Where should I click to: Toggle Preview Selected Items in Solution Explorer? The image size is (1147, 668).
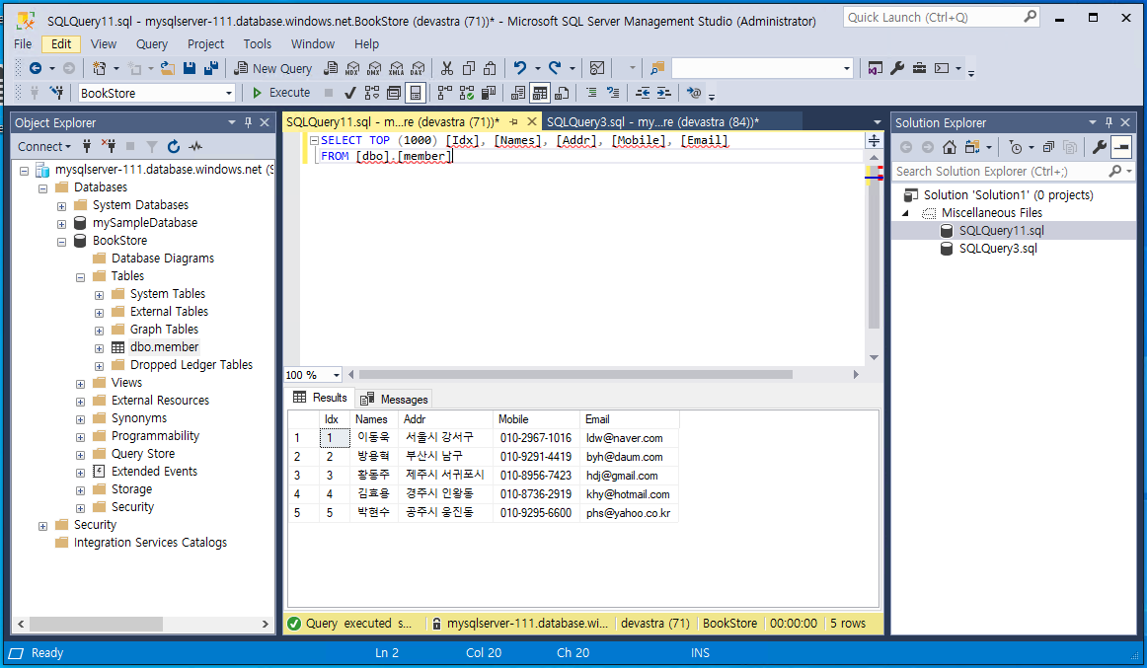[x=1121, y=148]
